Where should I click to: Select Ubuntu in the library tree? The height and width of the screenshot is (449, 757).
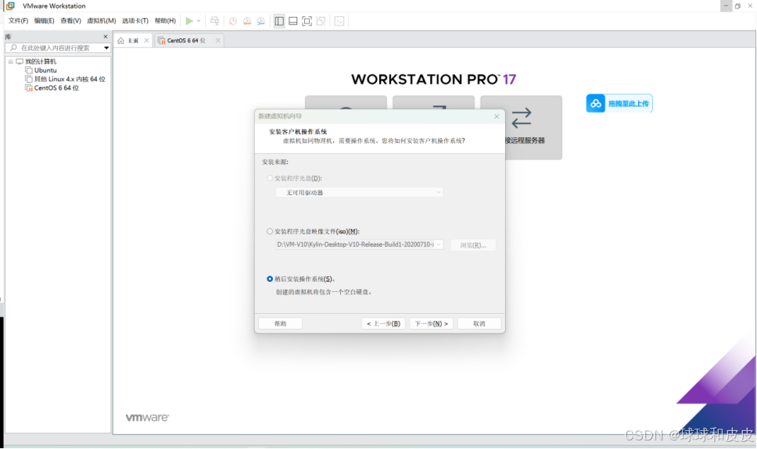click(45, 70)
